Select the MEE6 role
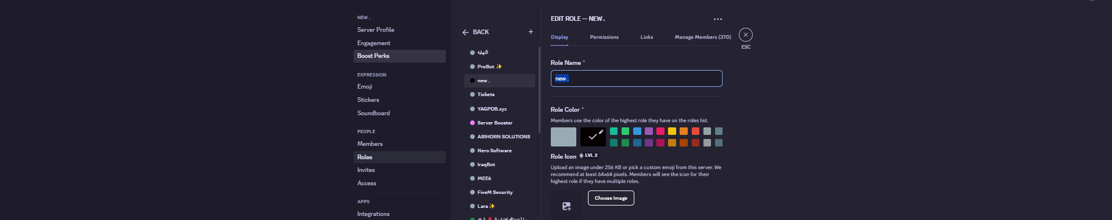The image size is (1112, 220). pyautogui.click(x=500, y=178)
